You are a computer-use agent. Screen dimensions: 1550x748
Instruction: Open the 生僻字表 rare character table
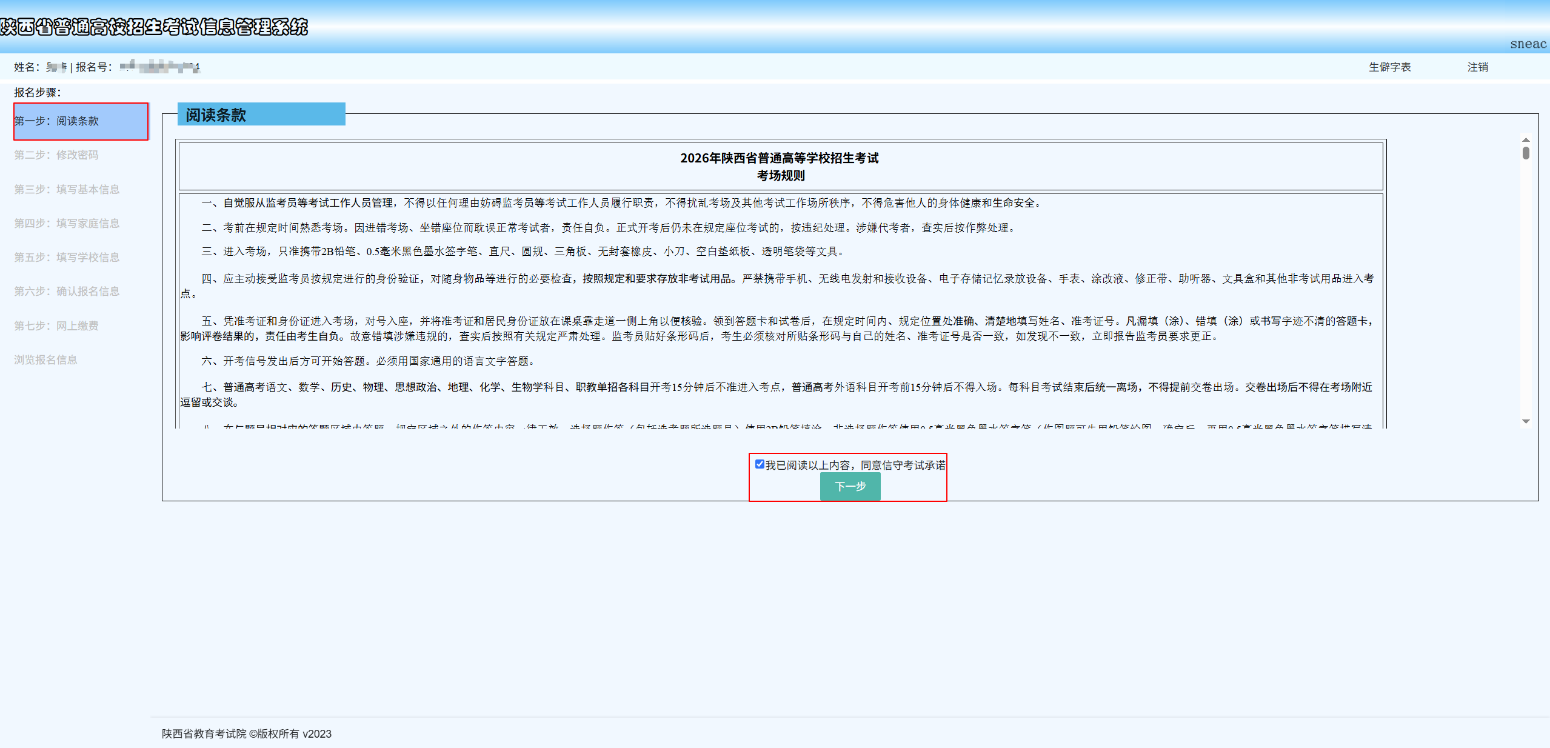click(x=1389, y=67)
